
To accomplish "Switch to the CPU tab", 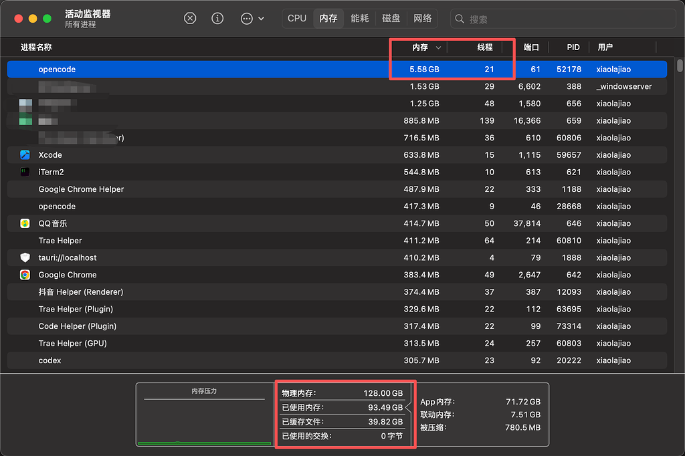I will click(297, 18).
